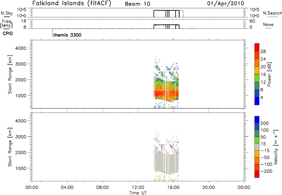The image size is (282, 195).
Task: Click 1000 km tick in velocity panel
Action: click(21, 168)
